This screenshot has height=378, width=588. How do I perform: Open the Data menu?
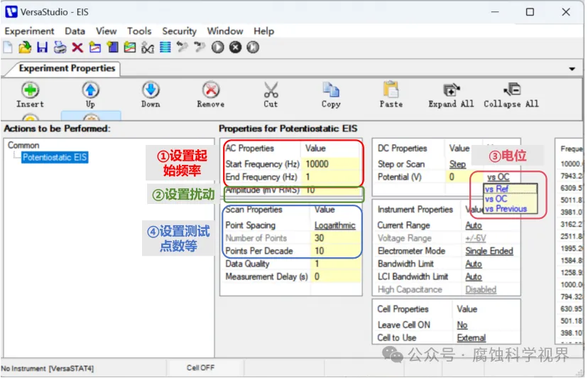point(75,31)
